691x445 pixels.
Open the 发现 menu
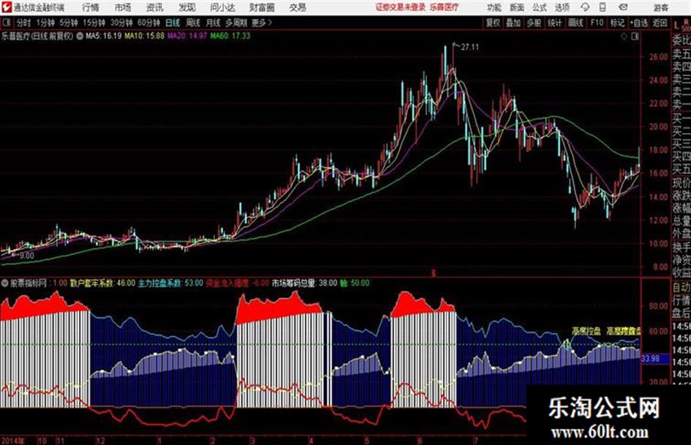point(187,7)
